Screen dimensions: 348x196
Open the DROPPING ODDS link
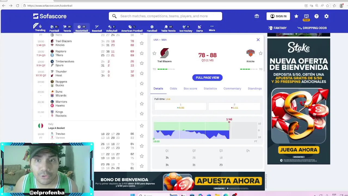[x=312, y=28]
